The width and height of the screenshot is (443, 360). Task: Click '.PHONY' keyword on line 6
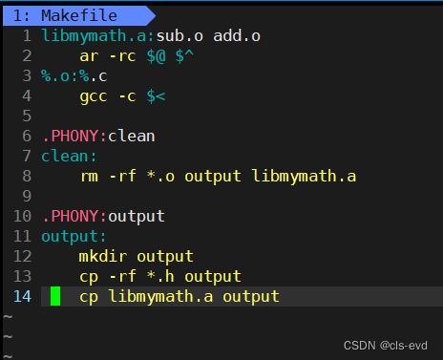(70, 137)
